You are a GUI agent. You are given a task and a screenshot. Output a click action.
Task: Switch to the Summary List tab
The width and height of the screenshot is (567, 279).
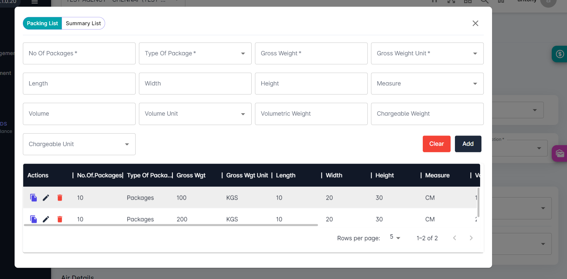83,23
